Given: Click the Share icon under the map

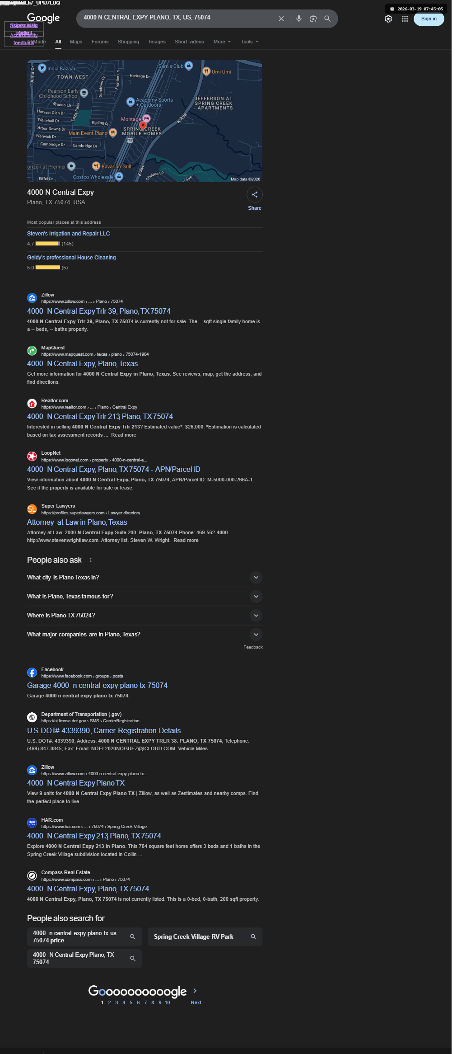Looking at the screenshot, I should 255,195.
